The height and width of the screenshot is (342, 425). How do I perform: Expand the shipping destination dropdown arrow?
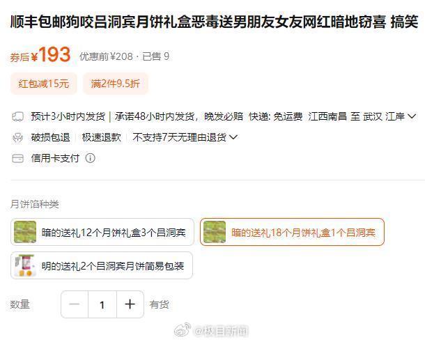[412, 116]
